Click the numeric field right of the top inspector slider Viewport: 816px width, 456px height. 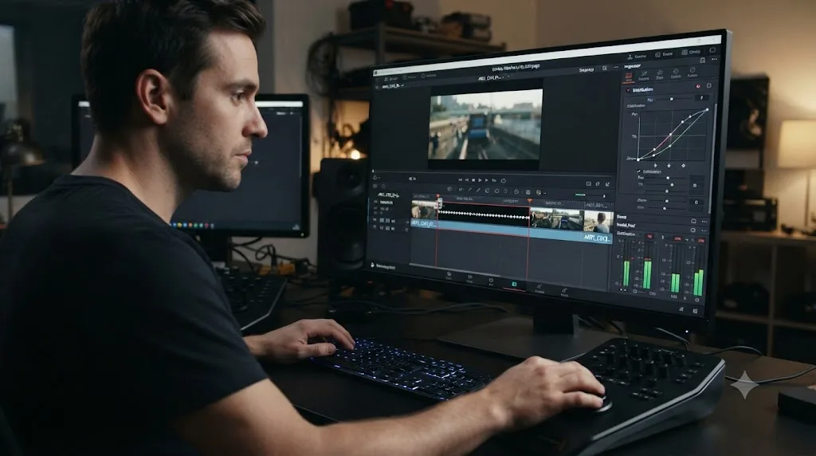(x=701, y=97)
